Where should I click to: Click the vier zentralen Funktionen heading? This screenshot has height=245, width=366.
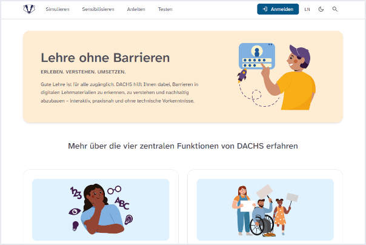click(183, 146)
